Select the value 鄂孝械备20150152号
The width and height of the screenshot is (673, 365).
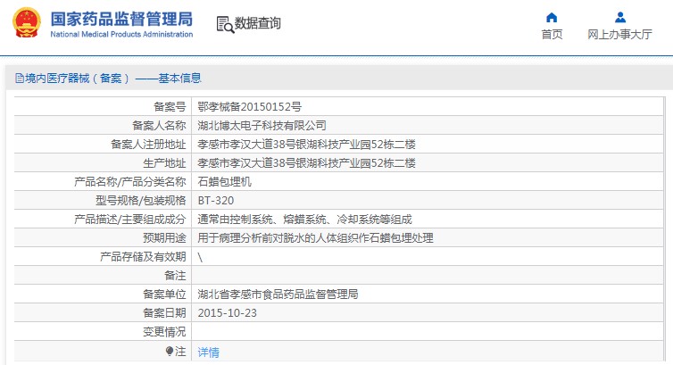[249, 107]
